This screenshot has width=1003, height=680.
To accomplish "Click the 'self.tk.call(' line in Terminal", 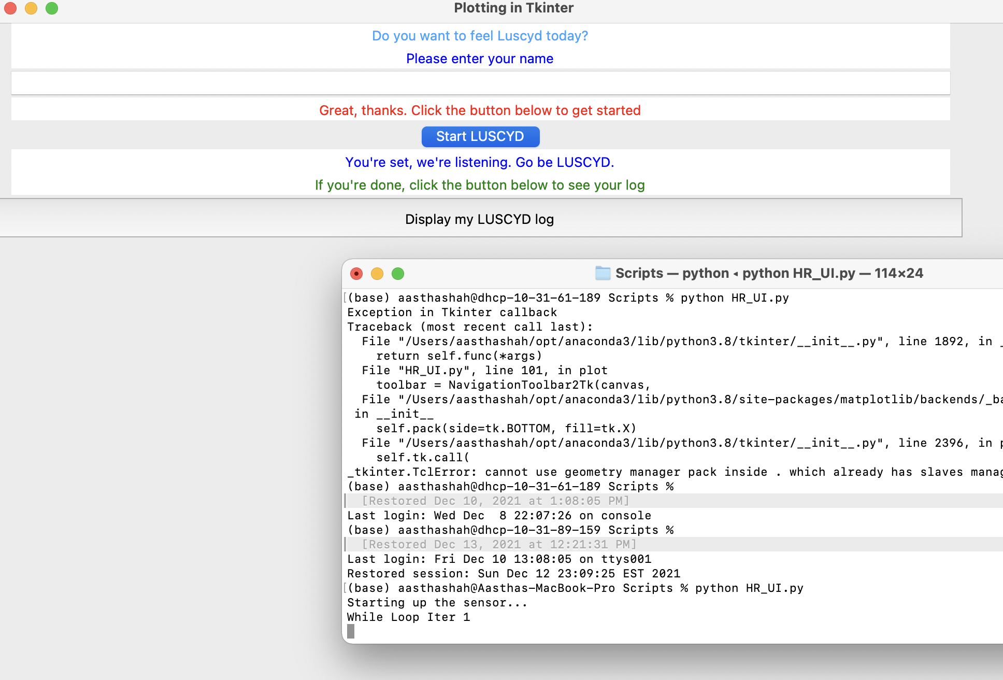I will [x=423, y=457].
